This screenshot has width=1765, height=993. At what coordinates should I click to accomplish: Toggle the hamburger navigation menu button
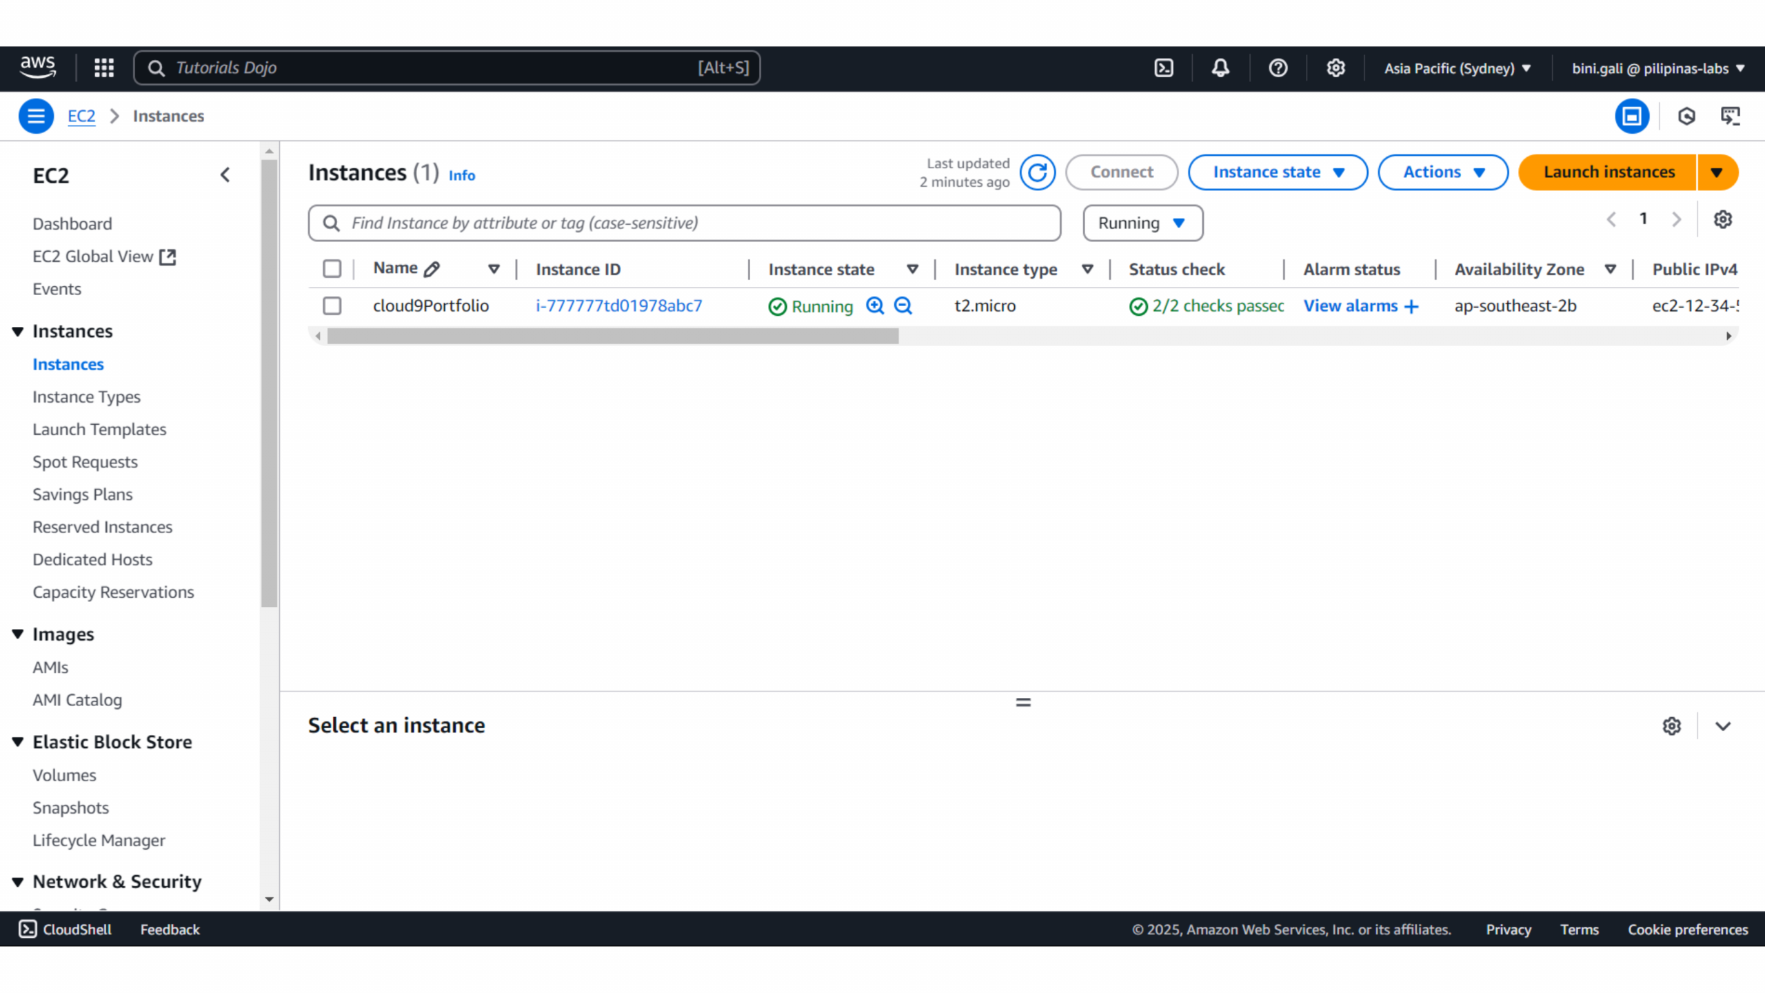pos(36,116)
